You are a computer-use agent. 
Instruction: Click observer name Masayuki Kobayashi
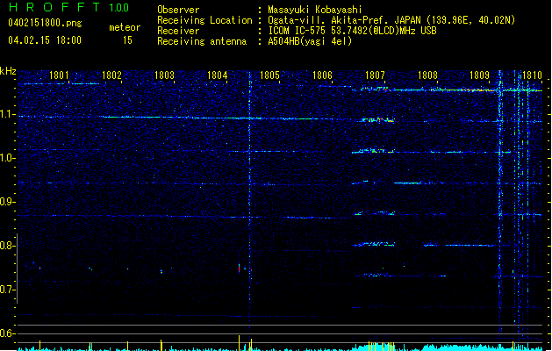click(315, 10)
